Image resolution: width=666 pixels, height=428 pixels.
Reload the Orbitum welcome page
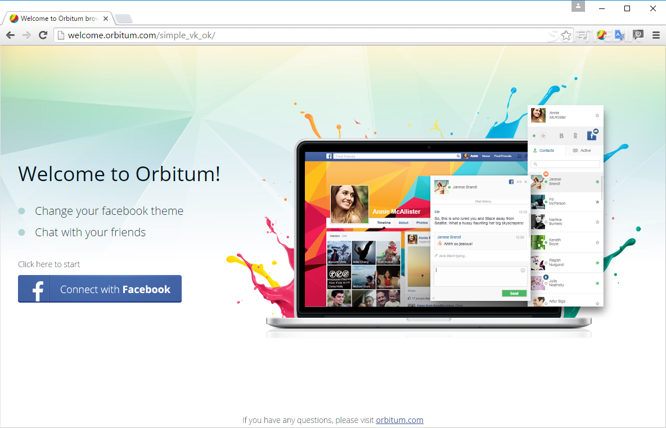click(x=43, y=35)
